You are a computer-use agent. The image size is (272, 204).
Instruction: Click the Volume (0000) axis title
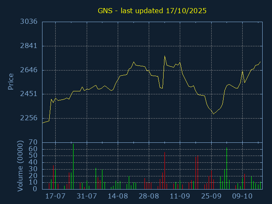coord(20,167)
